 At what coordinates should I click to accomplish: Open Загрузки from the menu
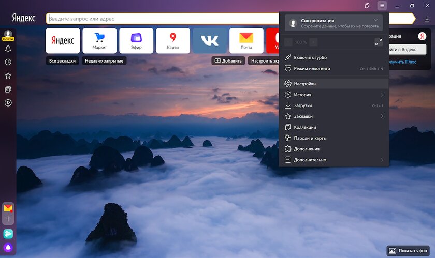(334, 105)
